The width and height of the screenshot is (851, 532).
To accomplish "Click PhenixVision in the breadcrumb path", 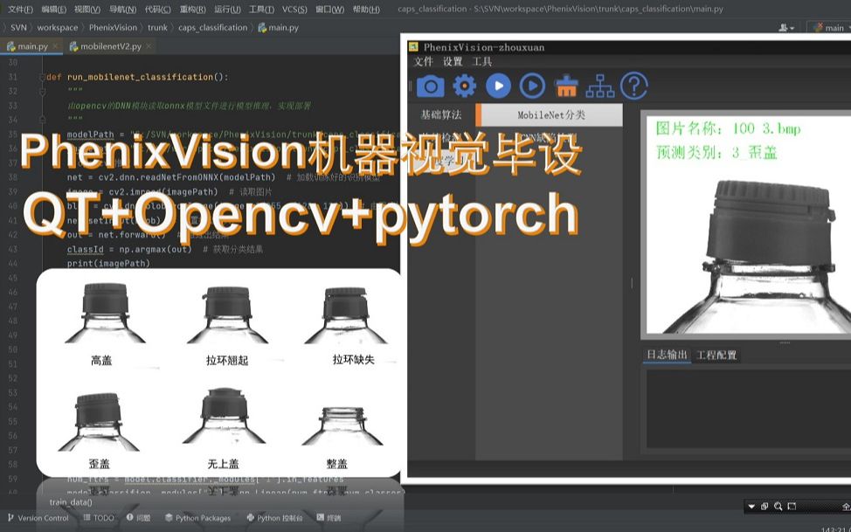I will [113, 27].
